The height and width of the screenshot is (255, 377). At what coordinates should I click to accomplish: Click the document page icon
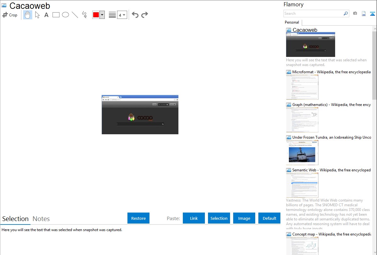(x=364, y=14)
